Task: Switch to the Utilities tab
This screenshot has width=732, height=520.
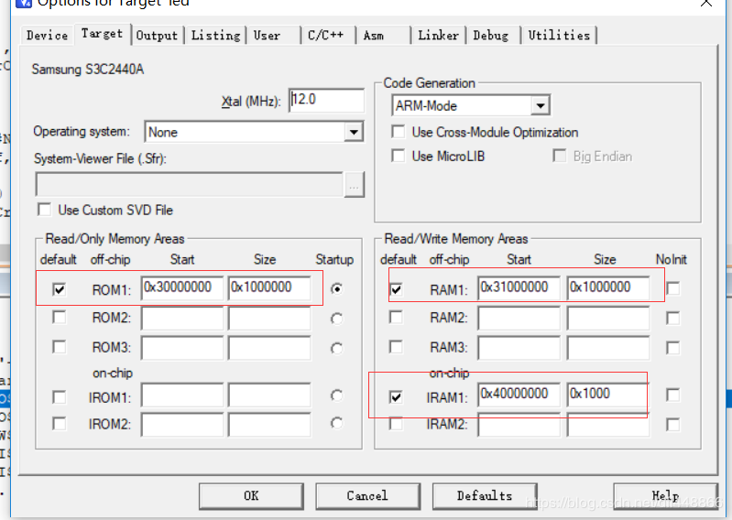Action: tap(559, 36)
